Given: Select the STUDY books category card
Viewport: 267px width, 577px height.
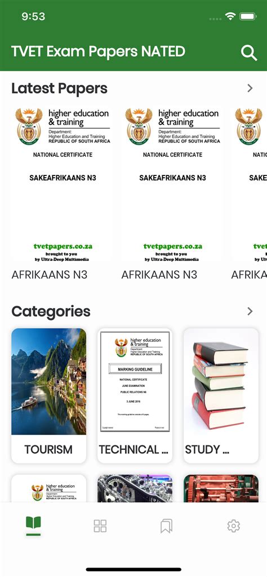Looking at the screenshot, I should (x=221, y=395).
